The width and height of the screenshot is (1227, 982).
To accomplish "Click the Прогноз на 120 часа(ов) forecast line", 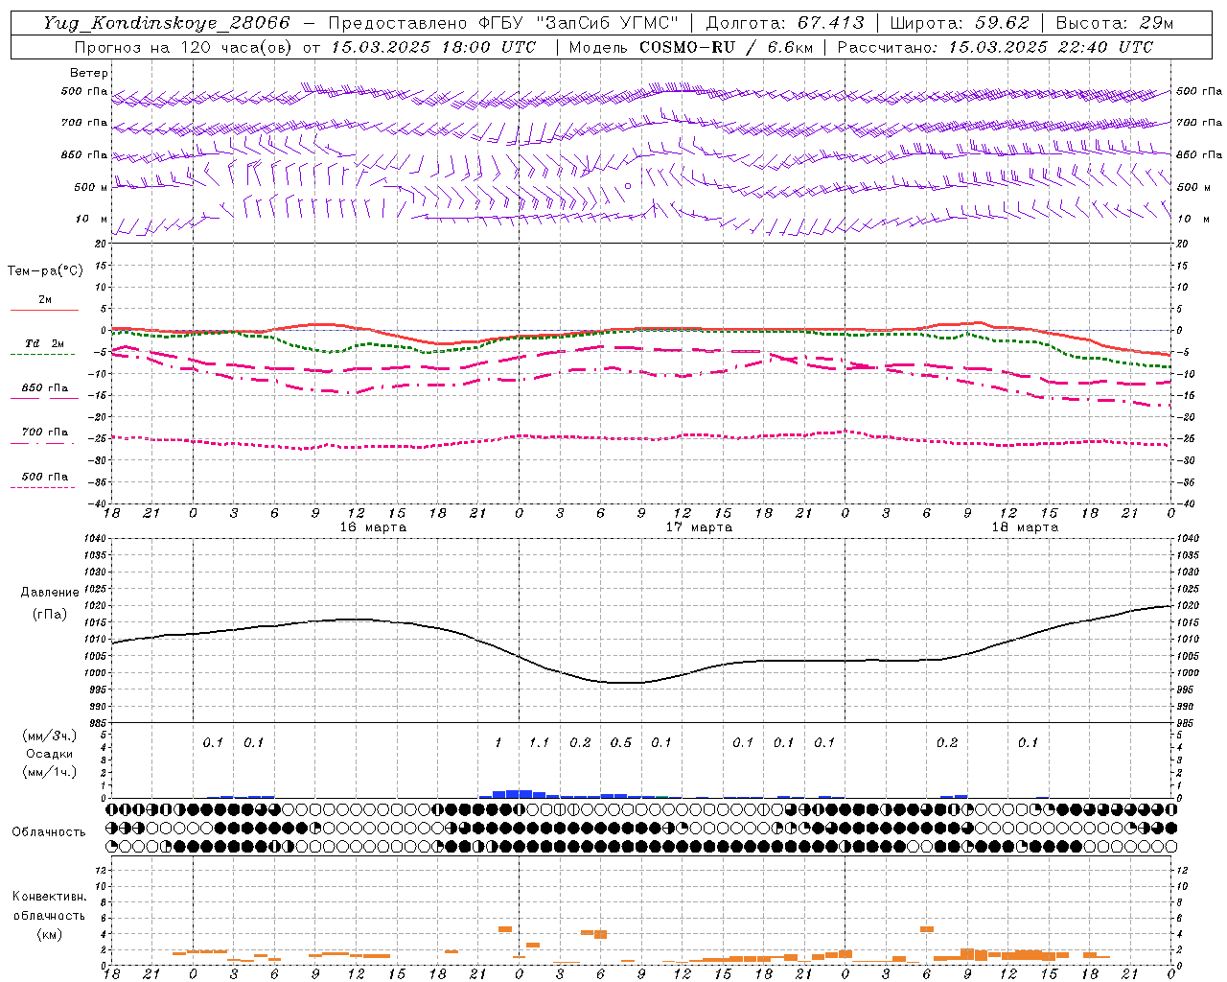I will [307, 47].
